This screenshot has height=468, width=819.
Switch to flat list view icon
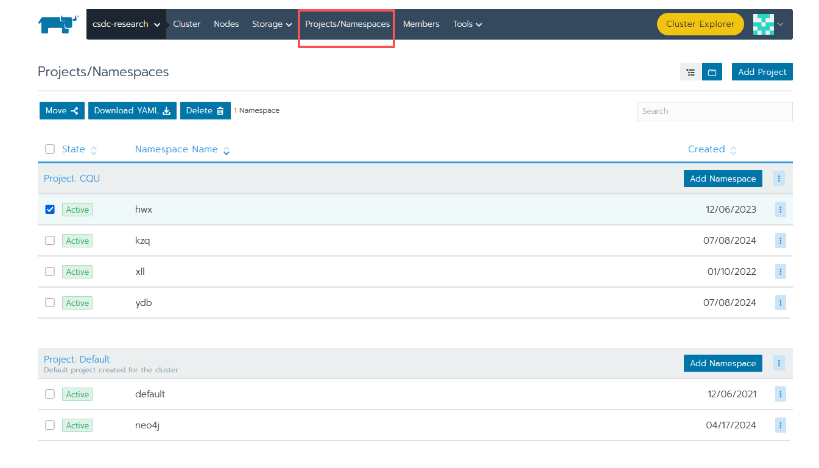[690, 72]
